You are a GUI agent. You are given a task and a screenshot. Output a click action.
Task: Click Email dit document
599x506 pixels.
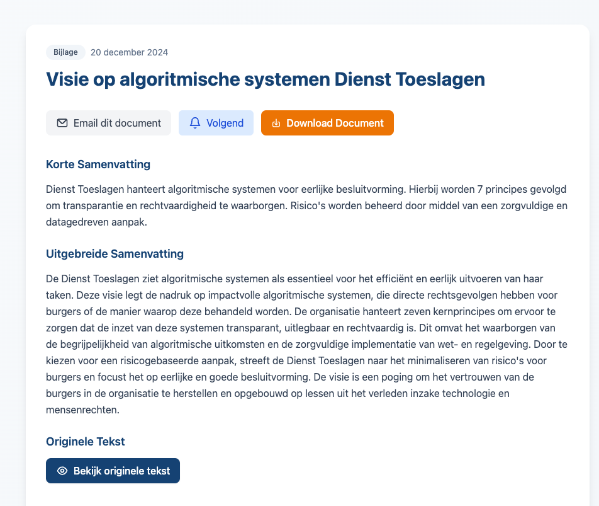pos(108,123)
